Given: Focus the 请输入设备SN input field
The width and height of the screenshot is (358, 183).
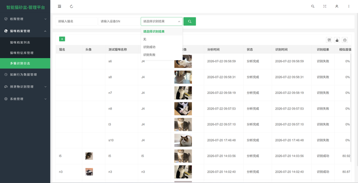Looking at the screenshot, I should pyautogui.click(x=119, y=21).
